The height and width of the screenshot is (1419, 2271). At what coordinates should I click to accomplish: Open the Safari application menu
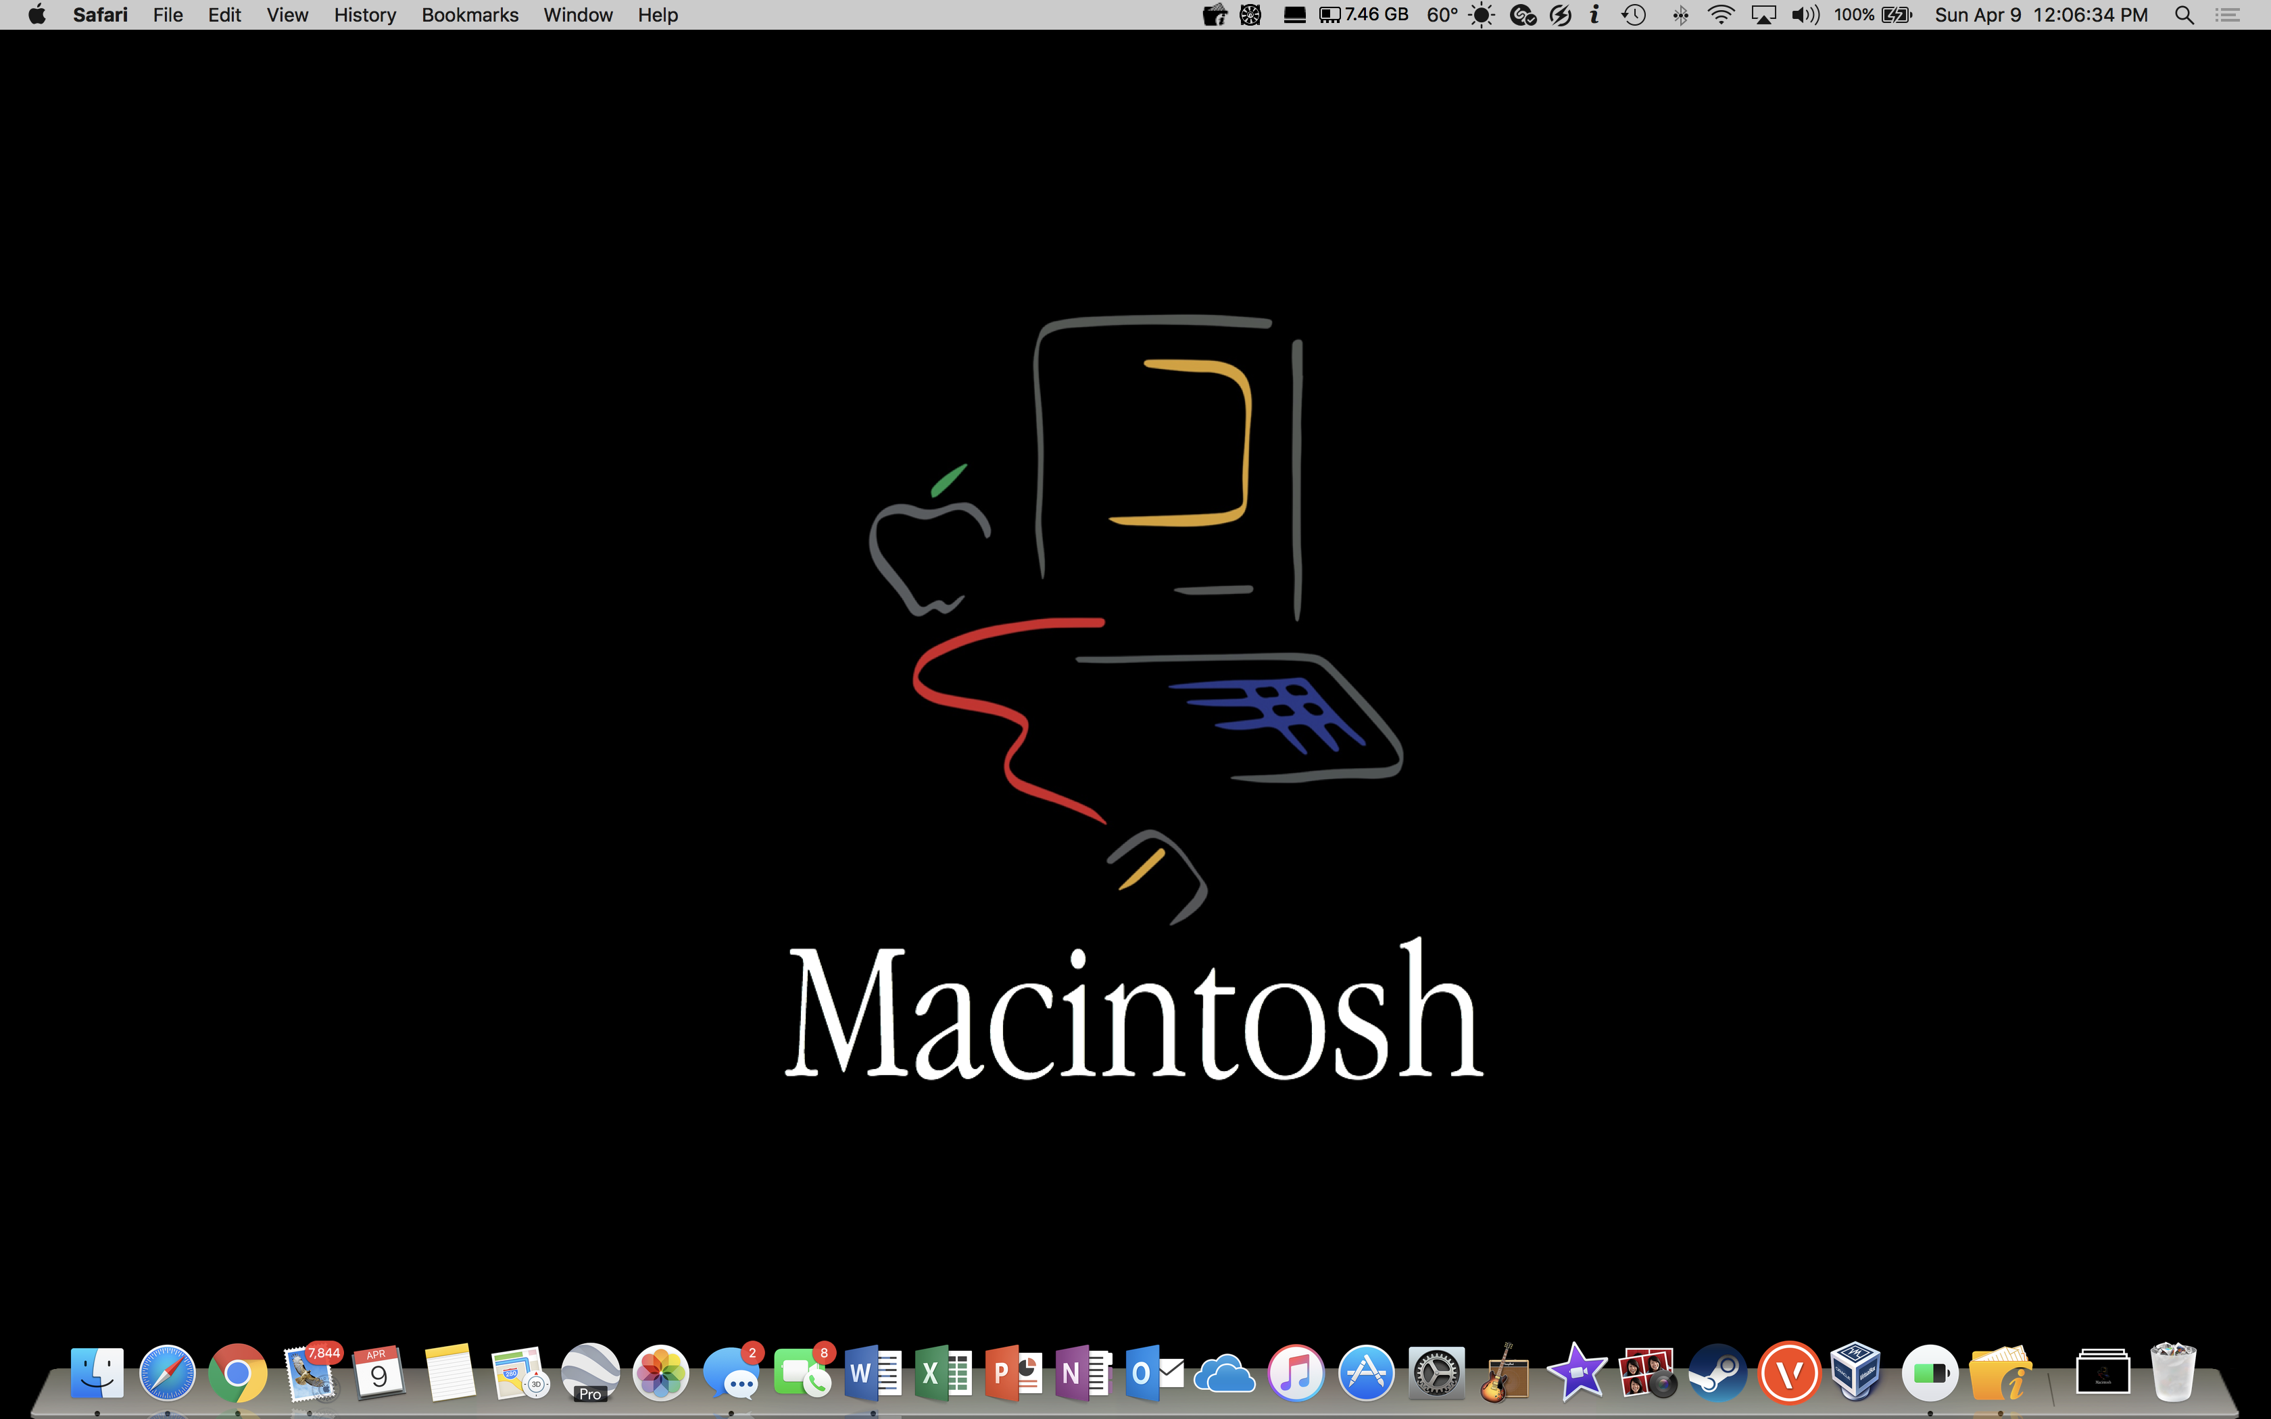101,15
